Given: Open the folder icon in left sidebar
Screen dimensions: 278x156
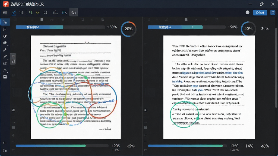Looking at the screenshot, I should coord(5,43).
